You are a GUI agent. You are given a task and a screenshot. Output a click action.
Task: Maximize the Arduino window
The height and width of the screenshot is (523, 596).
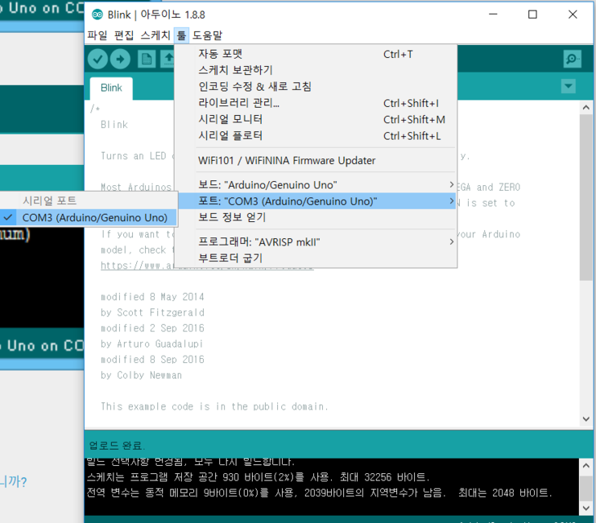pos(532,14)
